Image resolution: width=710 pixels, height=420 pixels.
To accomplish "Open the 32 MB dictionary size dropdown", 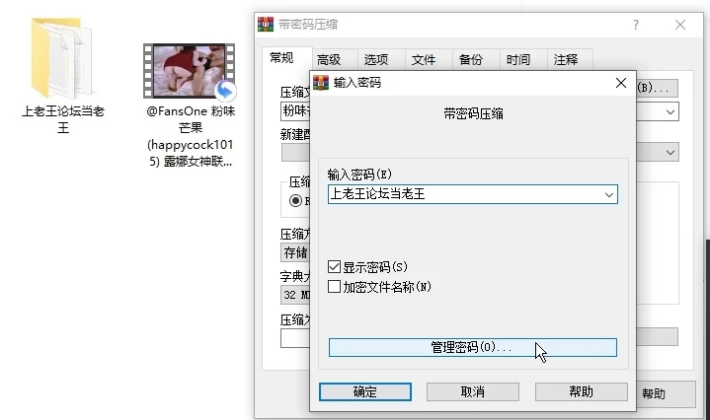I will click(295, 295).
